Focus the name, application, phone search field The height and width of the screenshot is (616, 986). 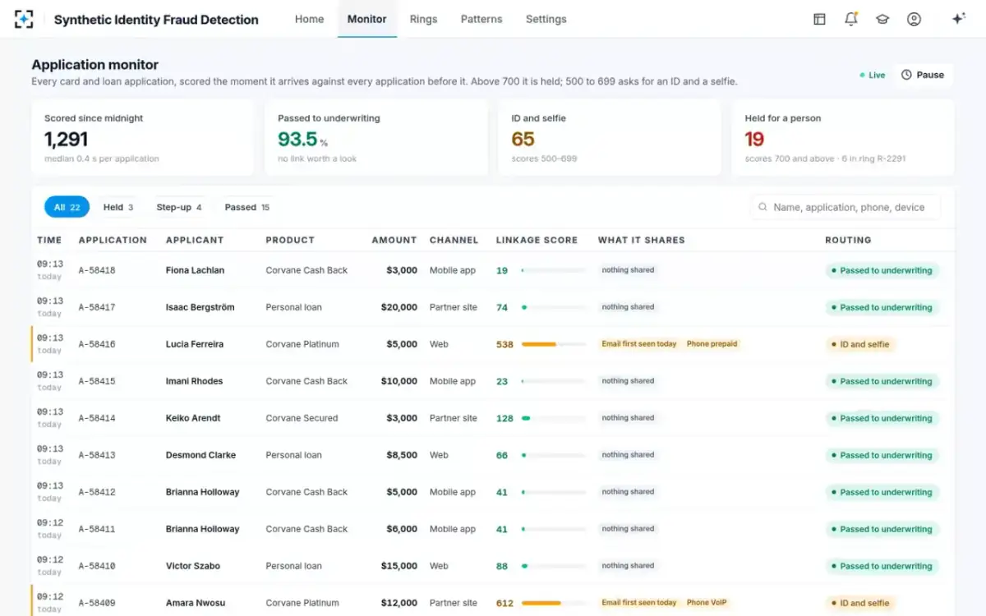(x=845, y=208)
